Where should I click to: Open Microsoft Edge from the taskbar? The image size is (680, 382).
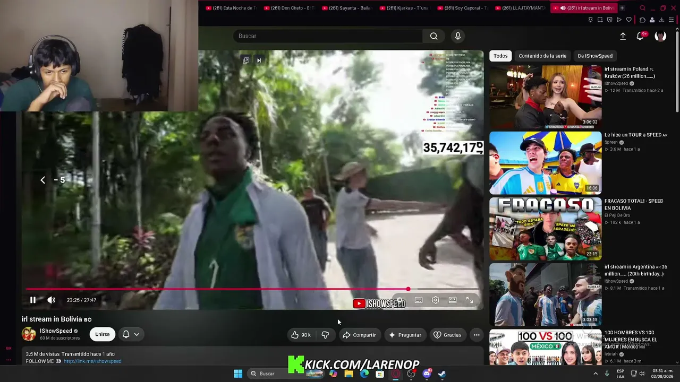[x=364, y=374]
